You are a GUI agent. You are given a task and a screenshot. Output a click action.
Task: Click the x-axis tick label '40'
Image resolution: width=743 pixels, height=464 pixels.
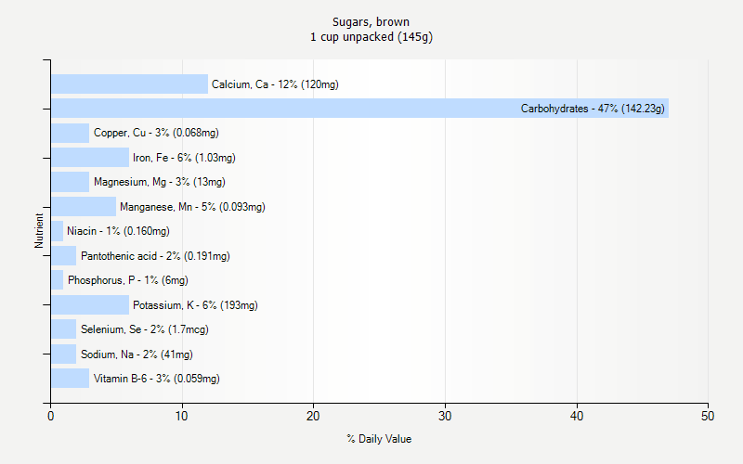click(x=577, y=416)
